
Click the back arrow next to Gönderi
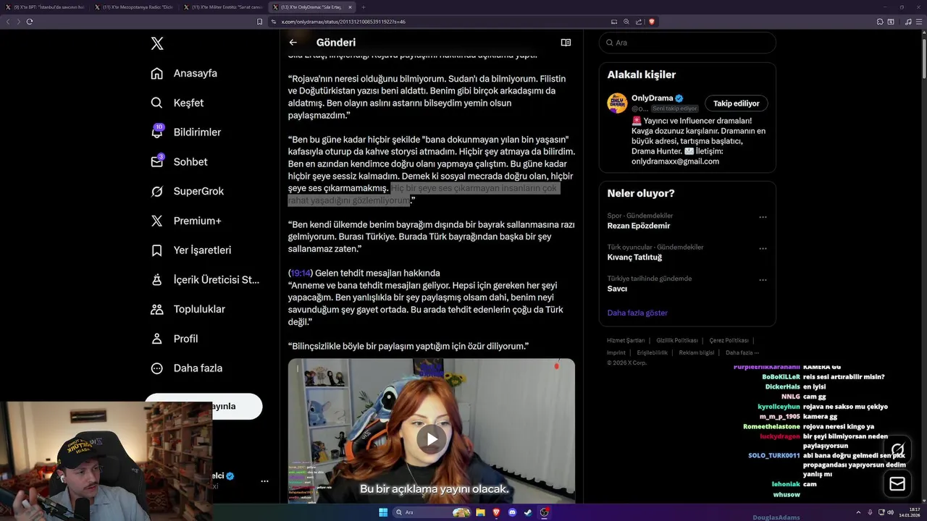click(x=293, y=42)
